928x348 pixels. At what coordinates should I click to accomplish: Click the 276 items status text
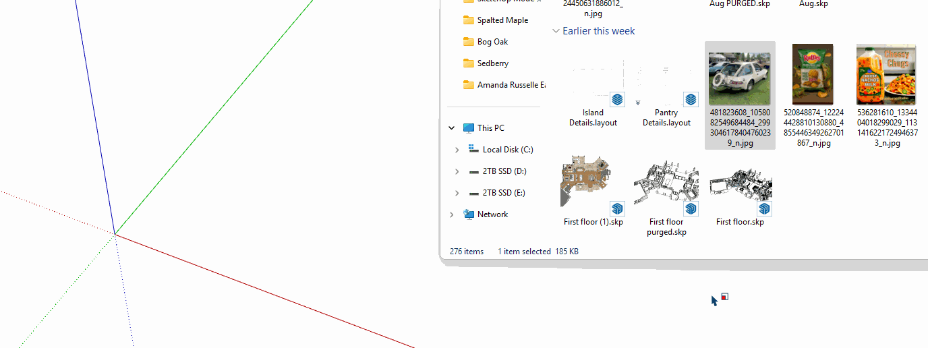[x=467, y=252]
